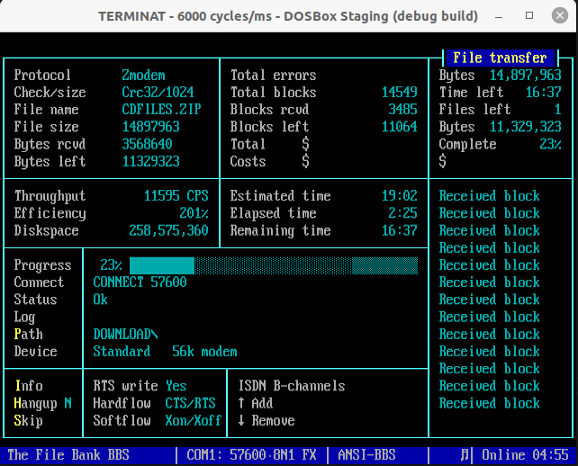Image resolution: width=578 pixels, height=466 pixels.
Task: Click the File transfer title label
Action: point(500,58)
